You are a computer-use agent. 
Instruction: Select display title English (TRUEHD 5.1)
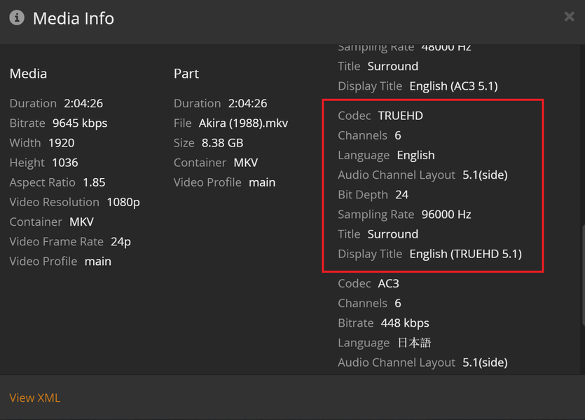466,254
